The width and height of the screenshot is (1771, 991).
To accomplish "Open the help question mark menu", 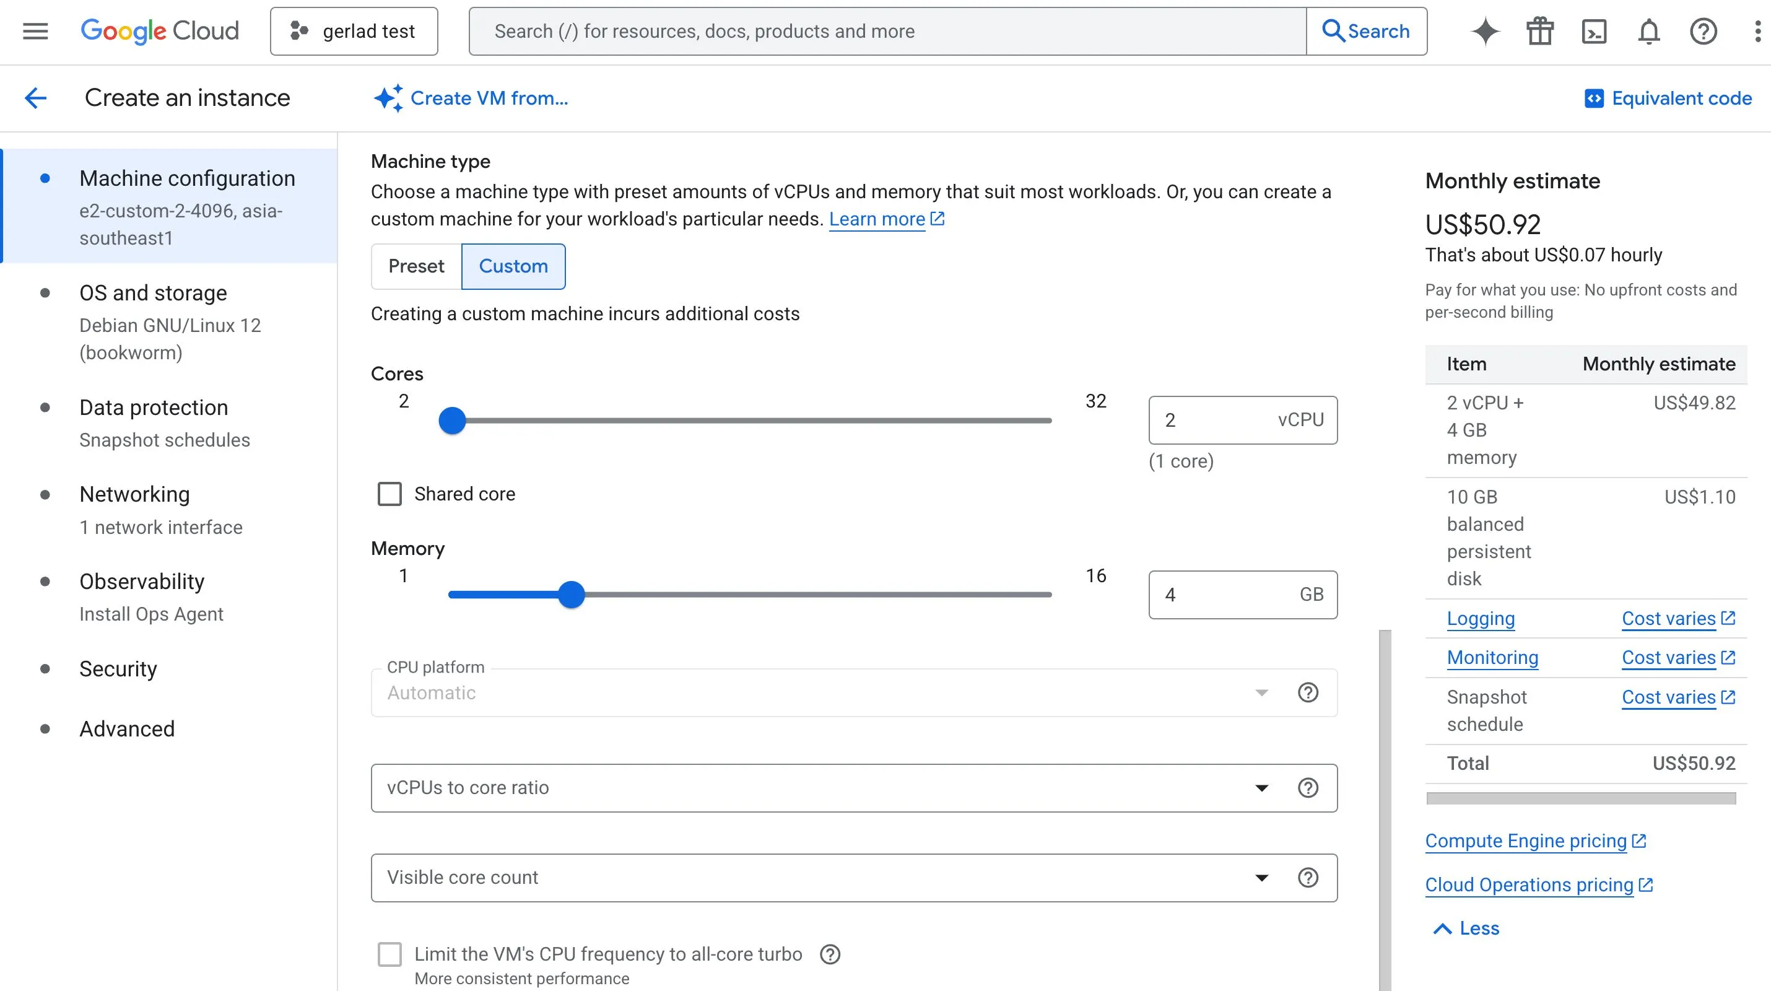I will 1703,31.
